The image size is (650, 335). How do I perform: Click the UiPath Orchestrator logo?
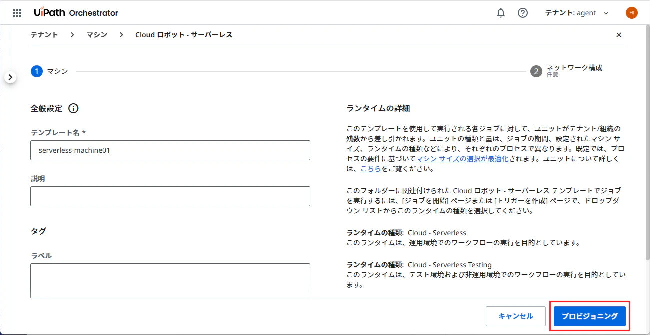76,13
